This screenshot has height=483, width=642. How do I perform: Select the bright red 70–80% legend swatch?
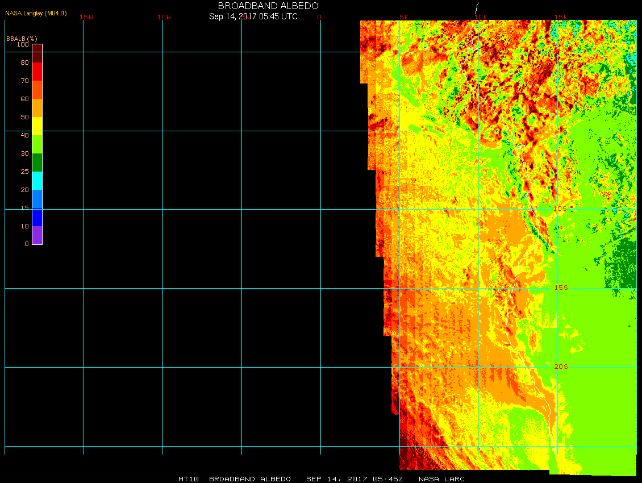pyautogui.click(x=37, y=72)
